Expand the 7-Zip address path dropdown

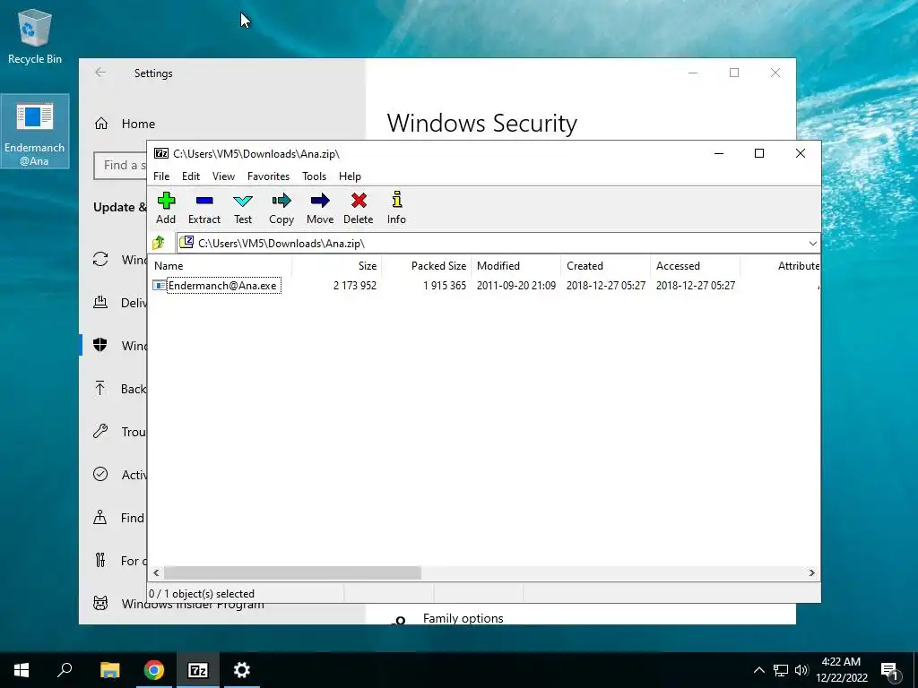(x=812, y=244)
